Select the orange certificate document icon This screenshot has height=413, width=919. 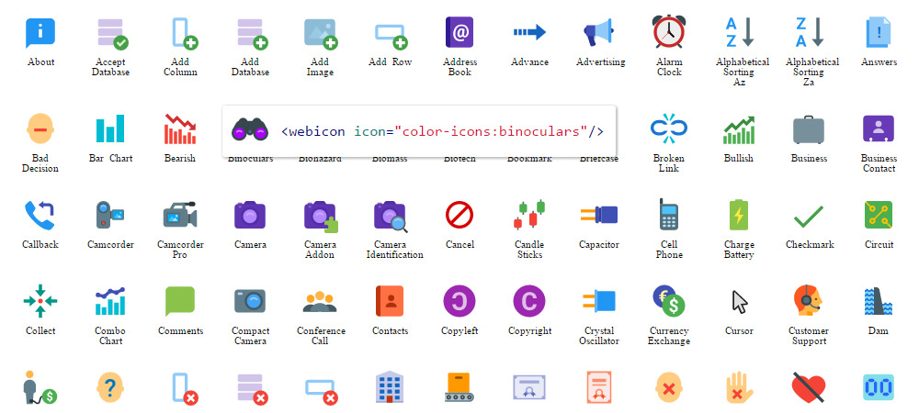(599, 387)
